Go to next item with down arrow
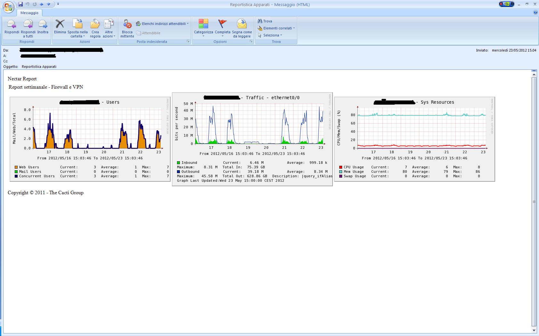539x336 pixels. click(48, 4)
